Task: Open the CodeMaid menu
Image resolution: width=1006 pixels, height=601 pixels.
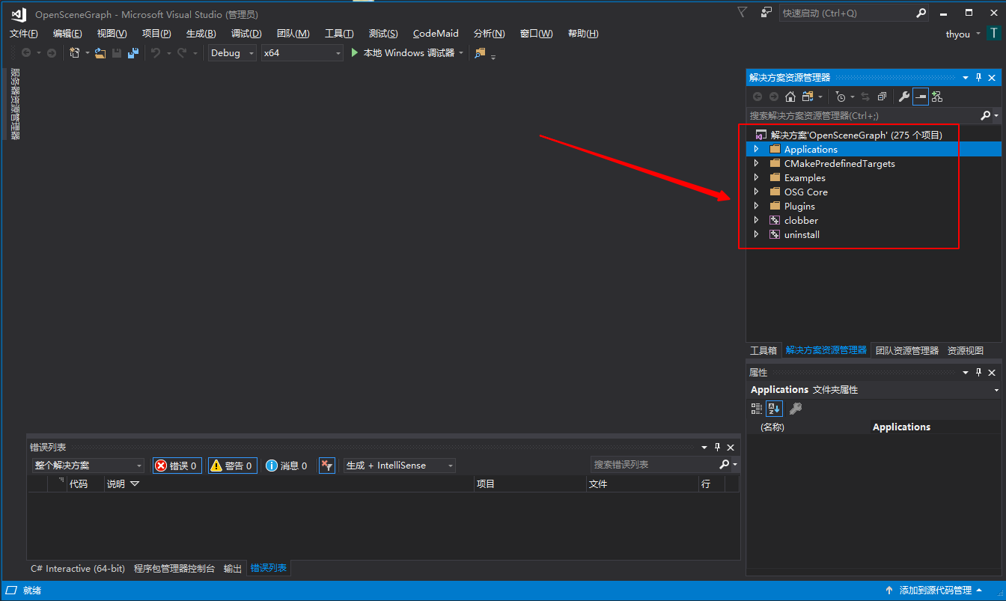Action: [436, 34]
